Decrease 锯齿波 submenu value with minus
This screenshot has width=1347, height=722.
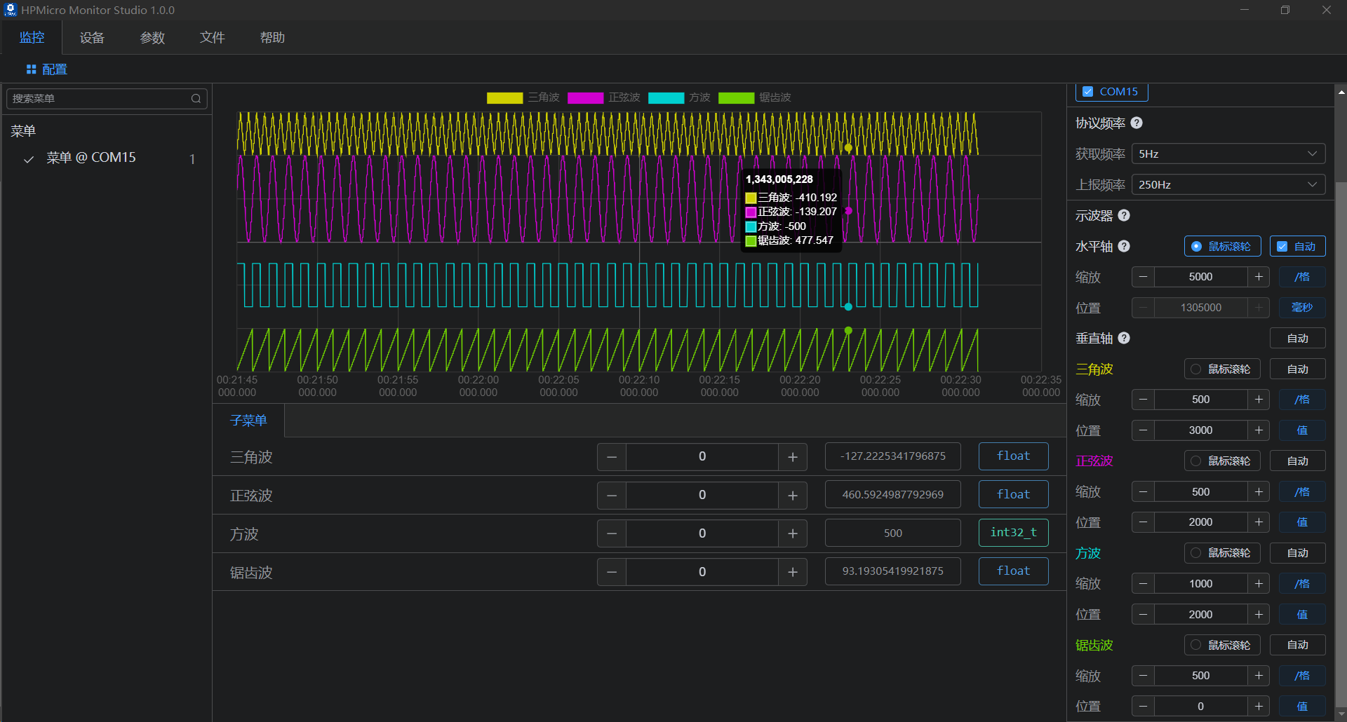click(612, 573)
